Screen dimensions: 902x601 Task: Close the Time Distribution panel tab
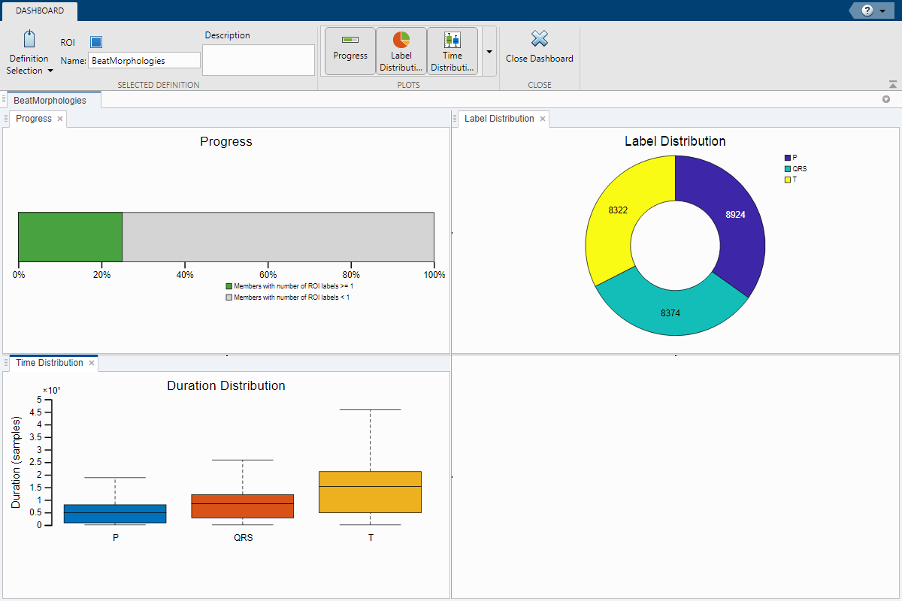[x=92, y=363]
